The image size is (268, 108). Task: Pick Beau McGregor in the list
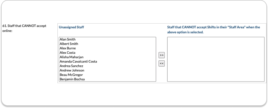pos(71,75)
